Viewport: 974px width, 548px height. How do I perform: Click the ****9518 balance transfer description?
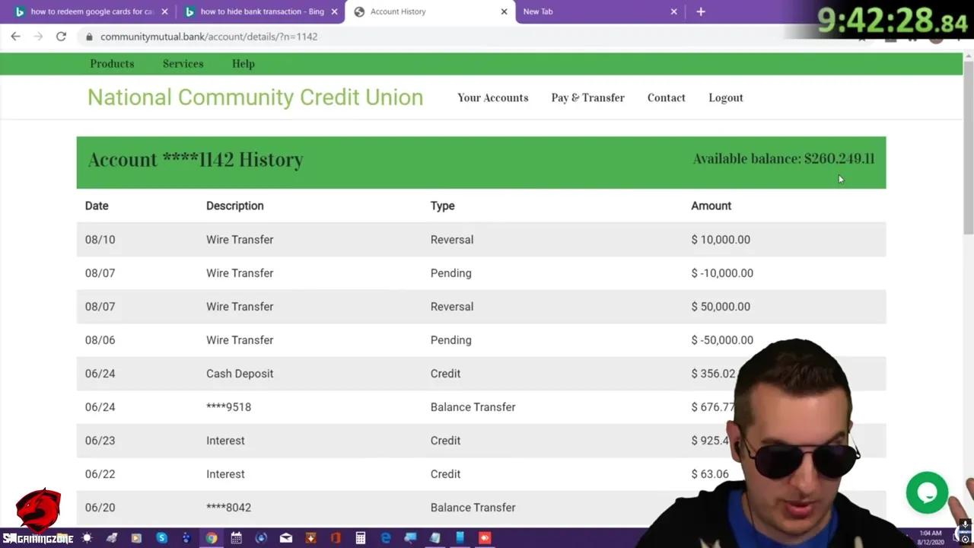[x=228, y=406]
